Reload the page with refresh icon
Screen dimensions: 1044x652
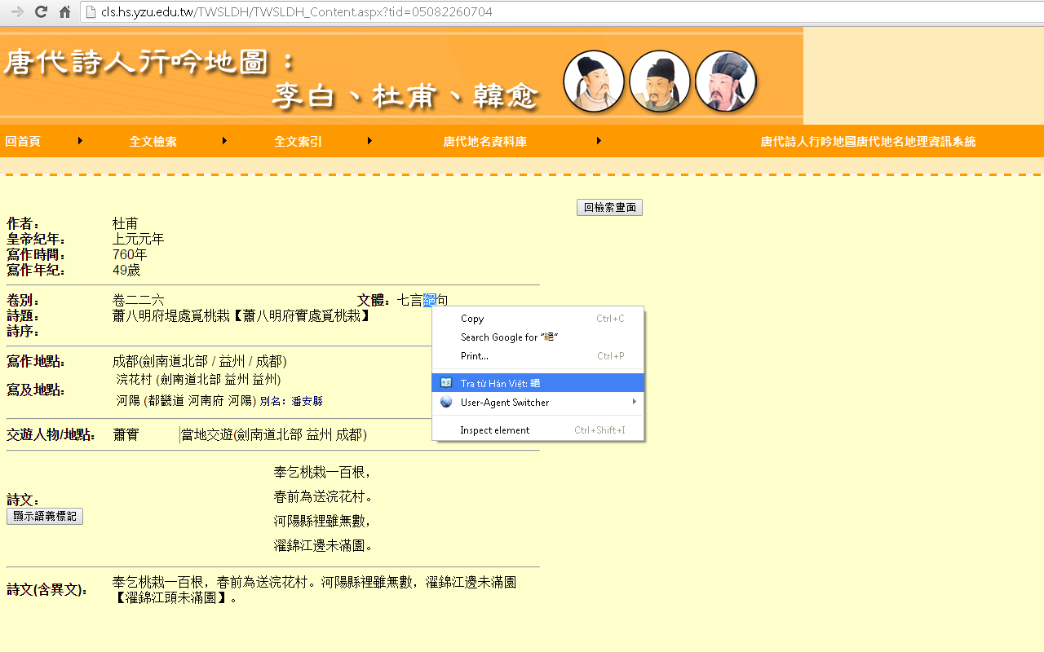[x=40, y=12]
